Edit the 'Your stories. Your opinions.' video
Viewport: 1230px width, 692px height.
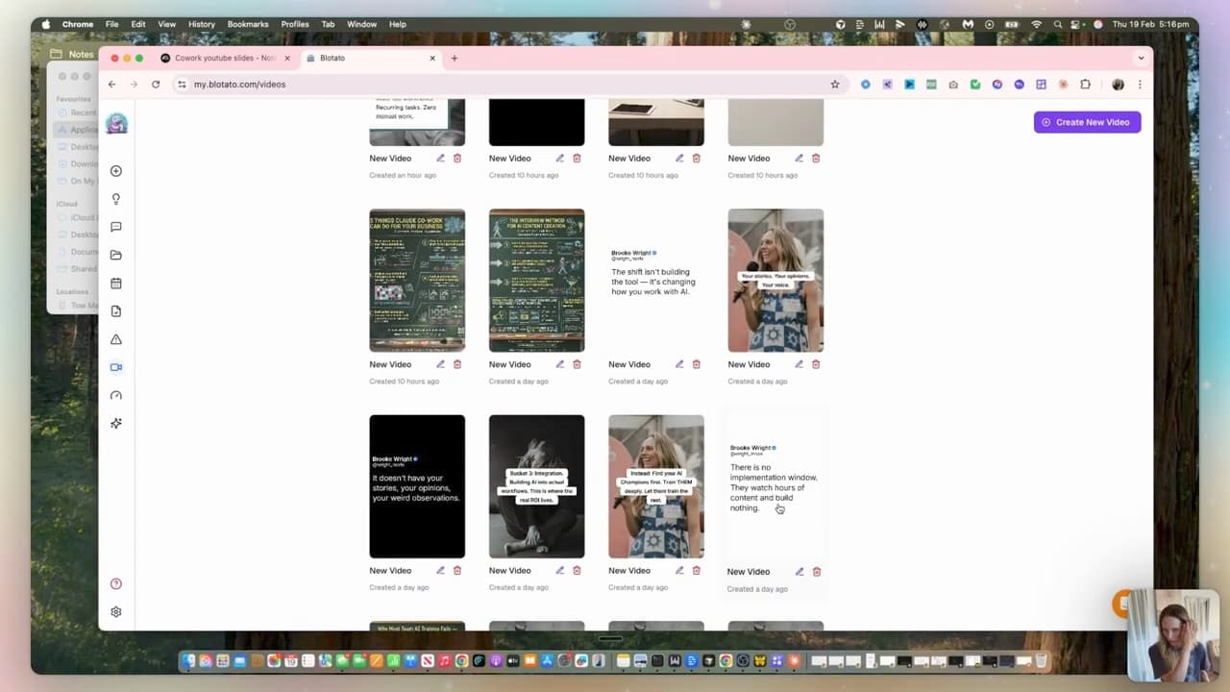pos(799,364)
